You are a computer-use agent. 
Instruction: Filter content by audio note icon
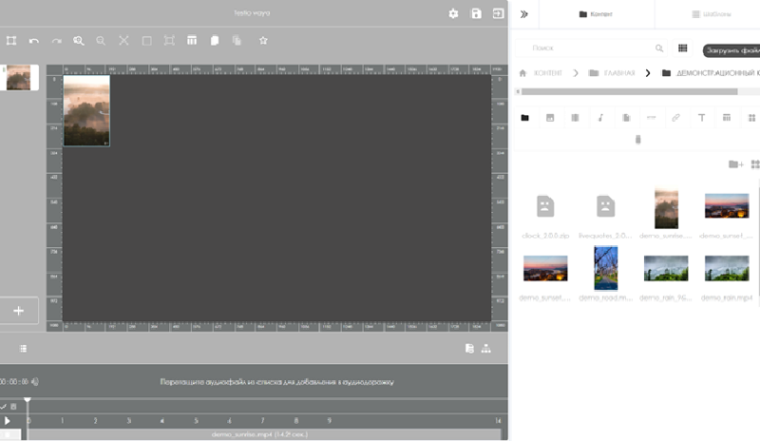click(x=600, y=118)
